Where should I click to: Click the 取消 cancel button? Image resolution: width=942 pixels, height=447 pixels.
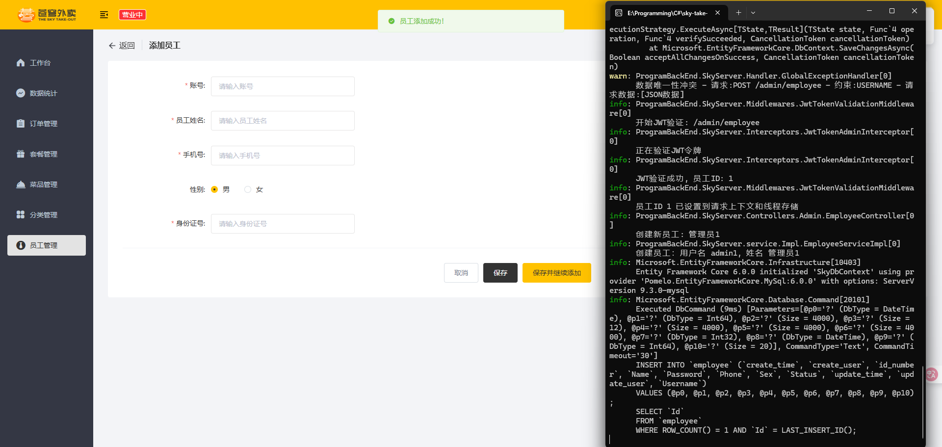click(461, 273)
